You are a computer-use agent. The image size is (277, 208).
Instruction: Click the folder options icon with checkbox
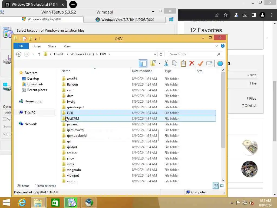[153, 63]
